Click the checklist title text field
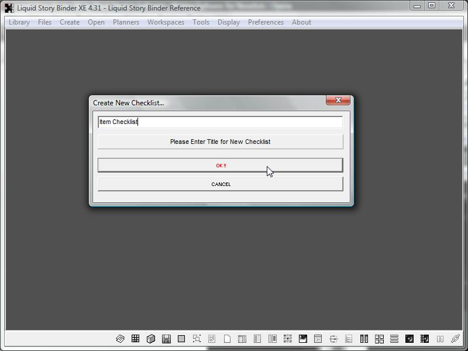 tap(220, 122)
